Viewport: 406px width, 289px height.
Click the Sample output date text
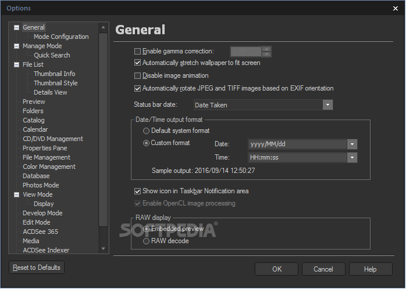(203, 171)
